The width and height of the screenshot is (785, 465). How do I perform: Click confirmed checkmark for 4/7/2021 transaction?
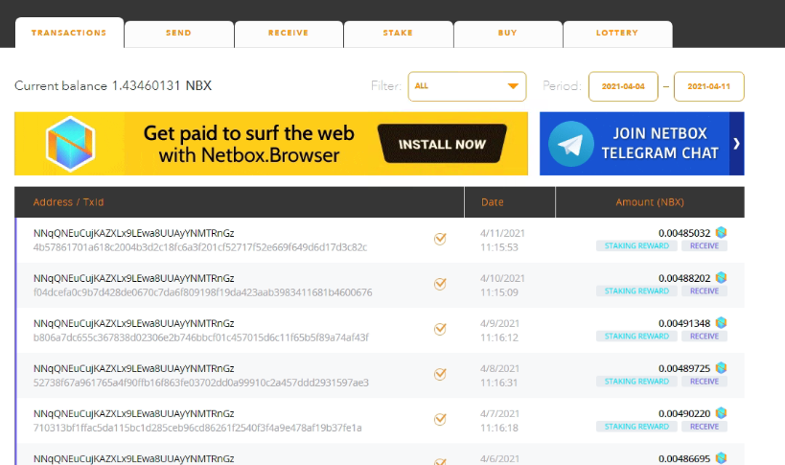440,419
